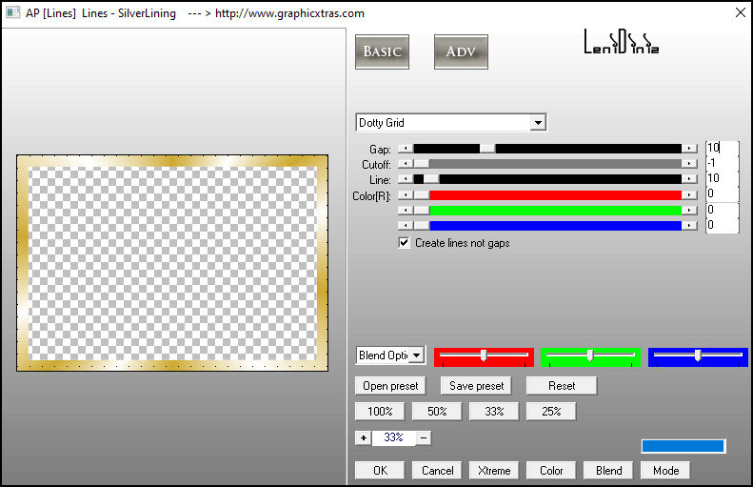Click the Line slider right arrow
Image resolution: width=753 pixels, height=487 pixels.
pos(689,179)
